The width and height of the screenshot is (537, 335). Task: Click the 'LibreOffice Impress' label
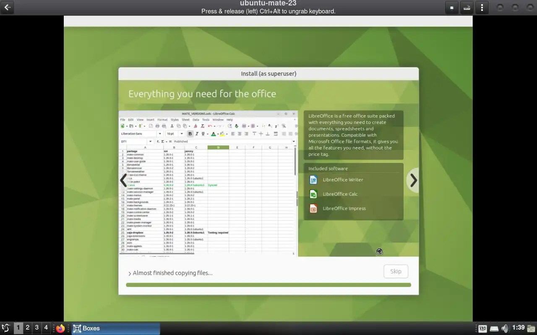point(344,208)
